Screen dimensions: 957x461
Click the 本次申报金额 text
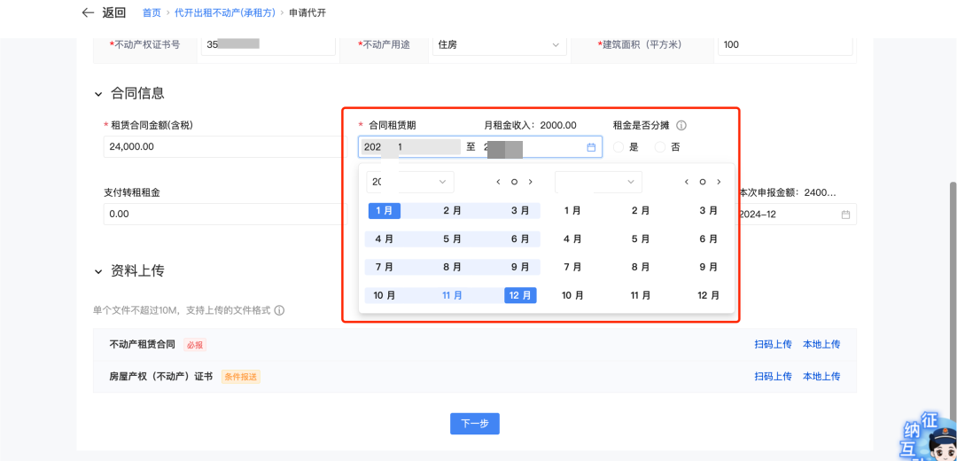pyautogui.click(x=788, y=193)
